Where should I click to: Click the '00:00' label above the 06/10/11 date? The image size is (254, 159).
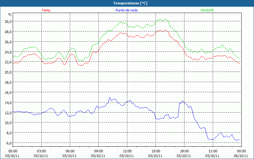click(x=241, y=151)
